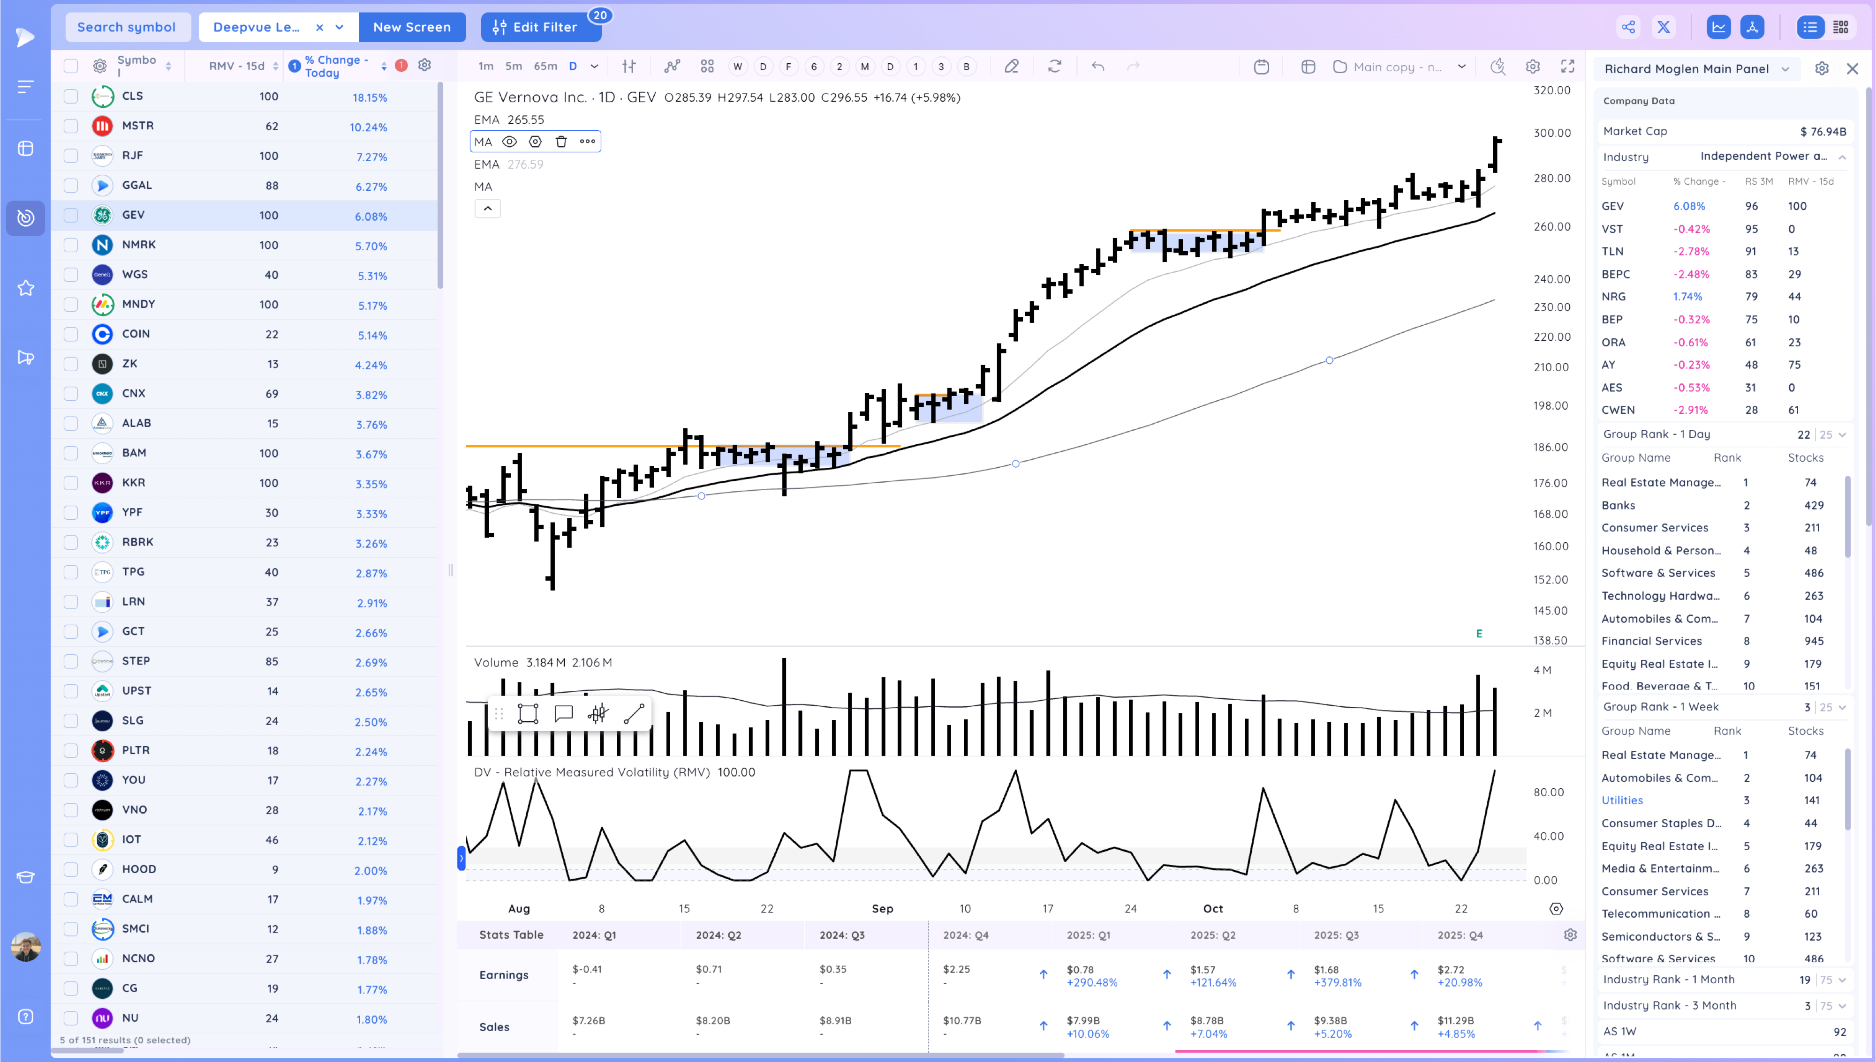This screenshot has height=1062, width=1876.
Task: Click the Search symbol input field
Action: pyautogui.click(x=127, y=28)
